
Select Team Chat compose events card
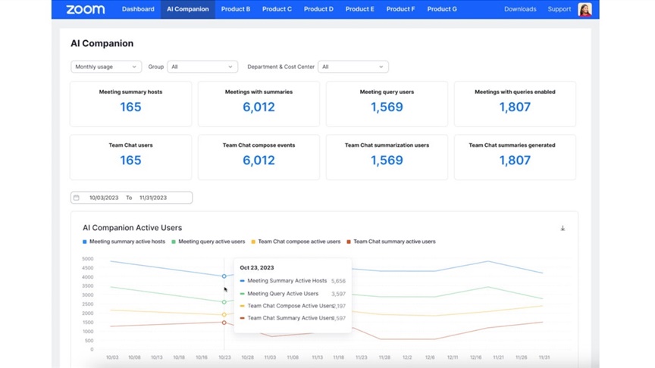click(x=259, y=157)
